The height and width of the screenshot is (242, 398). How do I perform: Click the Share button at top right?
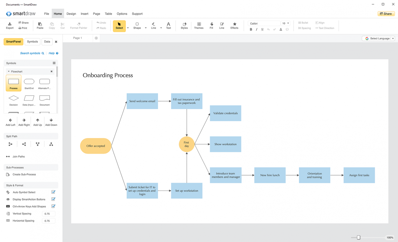386,13
